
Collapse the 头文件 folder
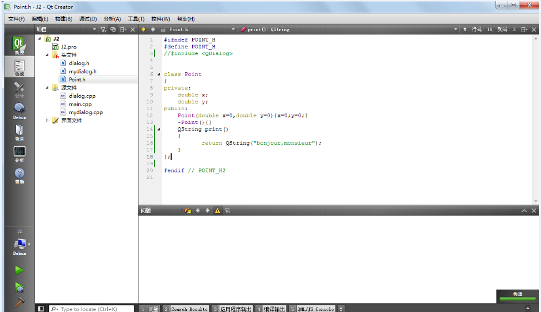point(47,55)
